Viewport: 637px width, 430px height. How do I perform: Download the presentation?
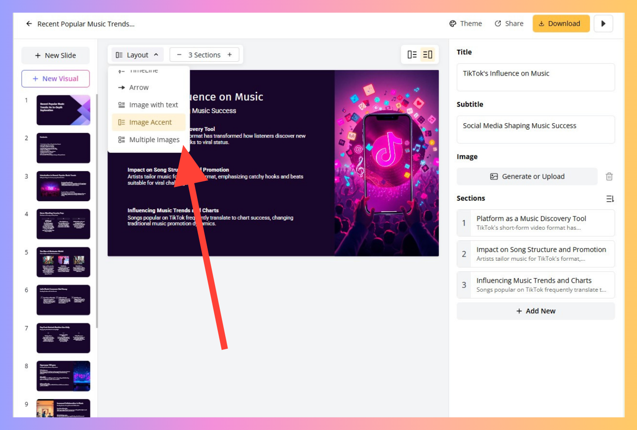pyautogui.click(x=561, y=24)
